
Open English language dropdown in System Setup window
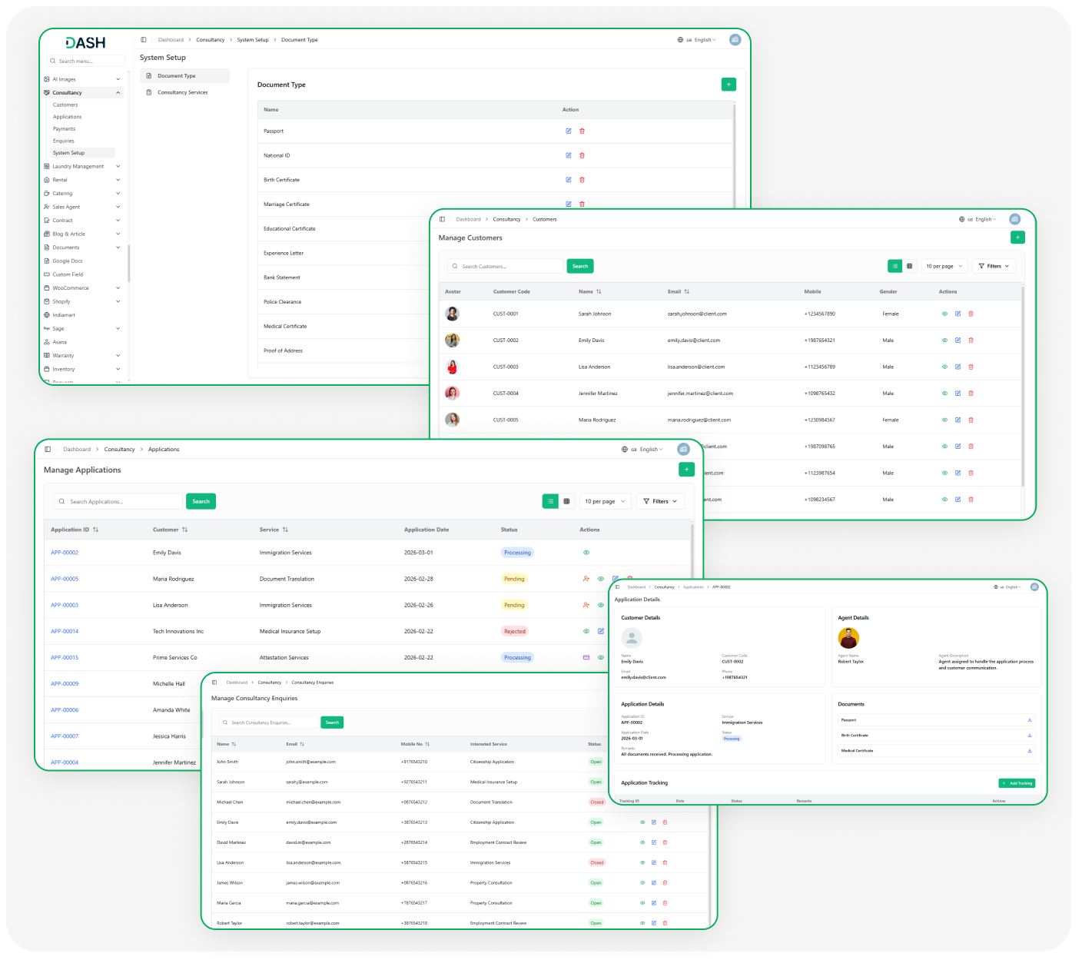(x=697, y=40)
